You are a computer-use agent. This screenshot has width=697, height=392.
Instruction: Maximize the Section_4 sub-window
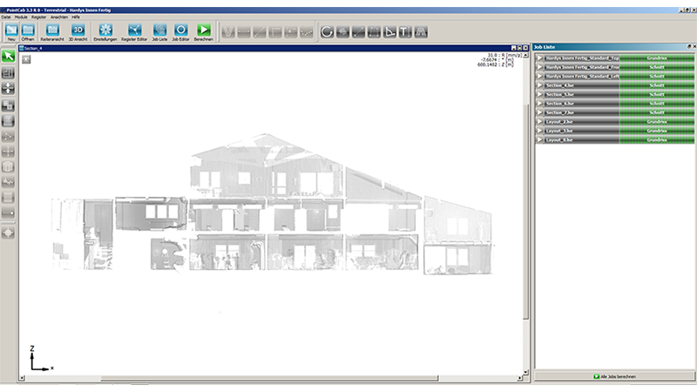[519, 48]
